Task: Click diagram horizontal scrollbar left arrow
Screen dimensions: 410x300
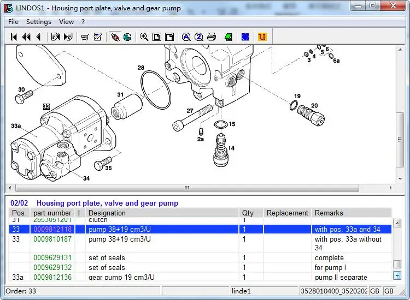Action: (10, 188)
